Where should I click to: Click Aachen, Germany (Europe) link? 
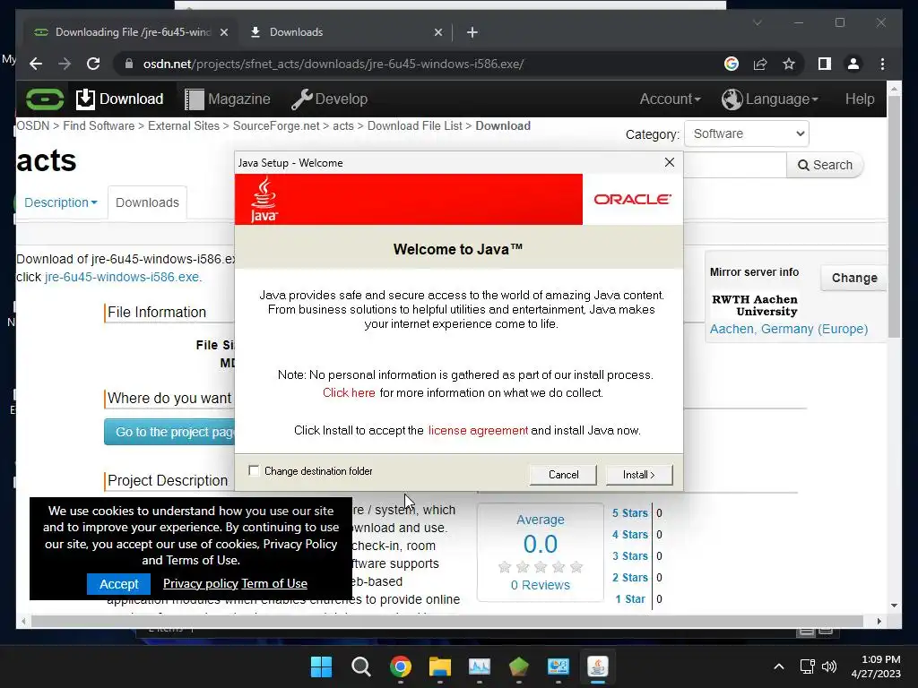coord(789,329)
